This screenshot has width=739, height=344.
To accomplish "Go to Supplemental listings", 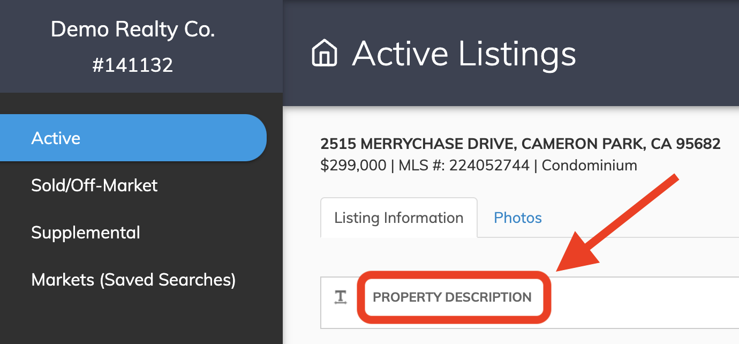I will click(86, 233).
